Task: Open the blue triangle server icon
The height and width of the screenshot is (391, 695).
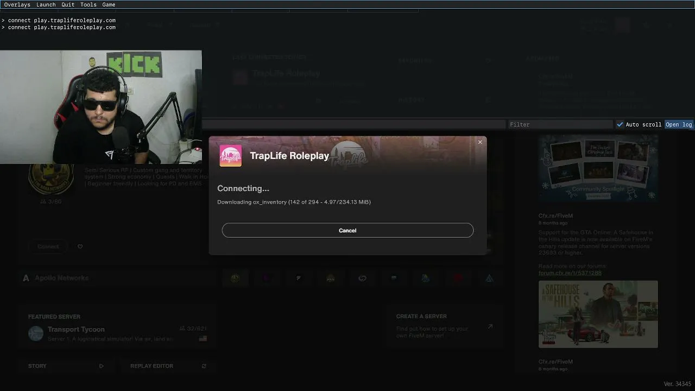Action: tap(490, 278)
